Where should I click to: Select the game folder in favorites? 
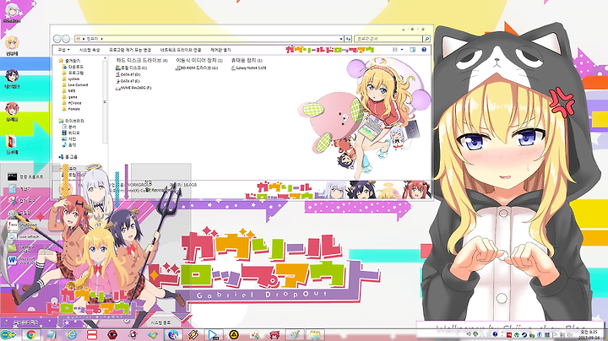(x=70, y=97)
